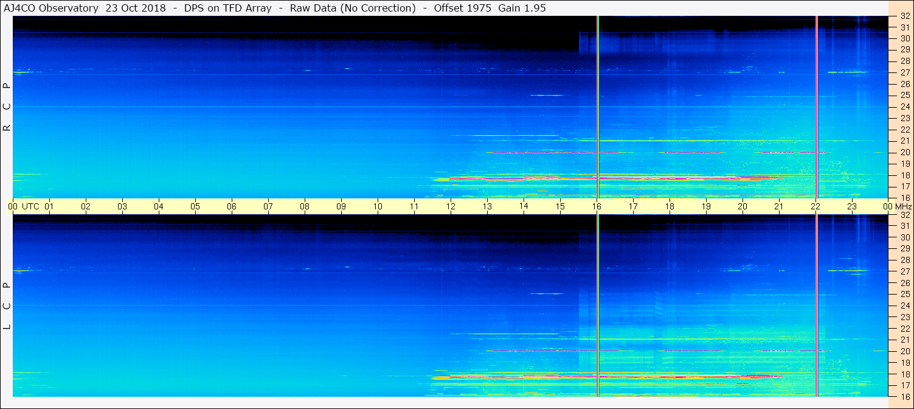Click the 22 MHz label on LCP scale
This screenshot has width=914, height=409.
pyautogui.click(x=904, y=329)
